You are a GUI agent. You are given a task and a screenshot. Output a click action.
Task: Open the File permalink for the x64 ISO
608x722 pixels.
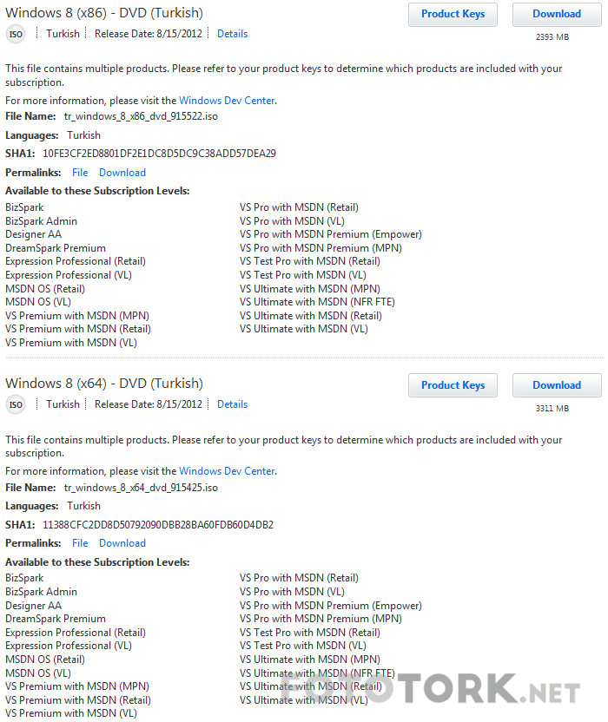point(80,543)
